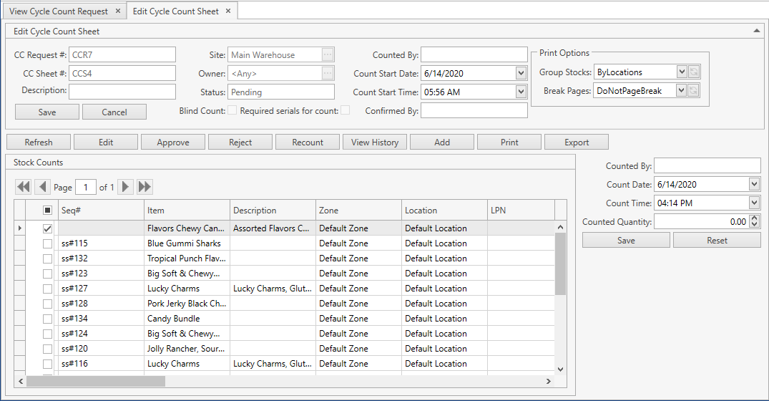Click the Owner lookup ellipsis button
769x401 pixels.
tap(328, 73)
